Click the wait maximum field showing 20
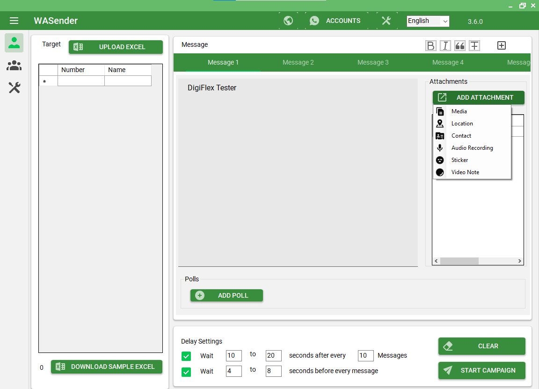539x389 pixels. coord(274,356)
